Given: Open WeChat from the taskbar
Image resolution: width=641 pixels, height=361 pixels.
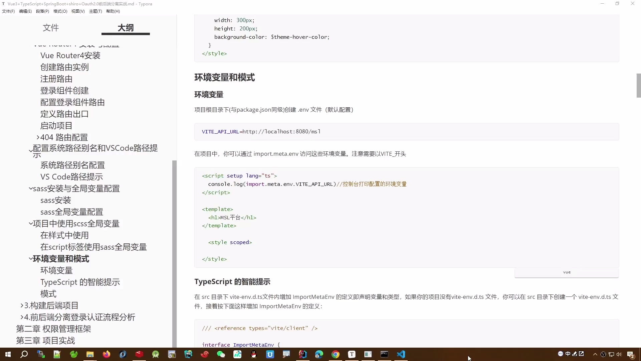Looking at the screenshot, I should [x=220, y=354].
